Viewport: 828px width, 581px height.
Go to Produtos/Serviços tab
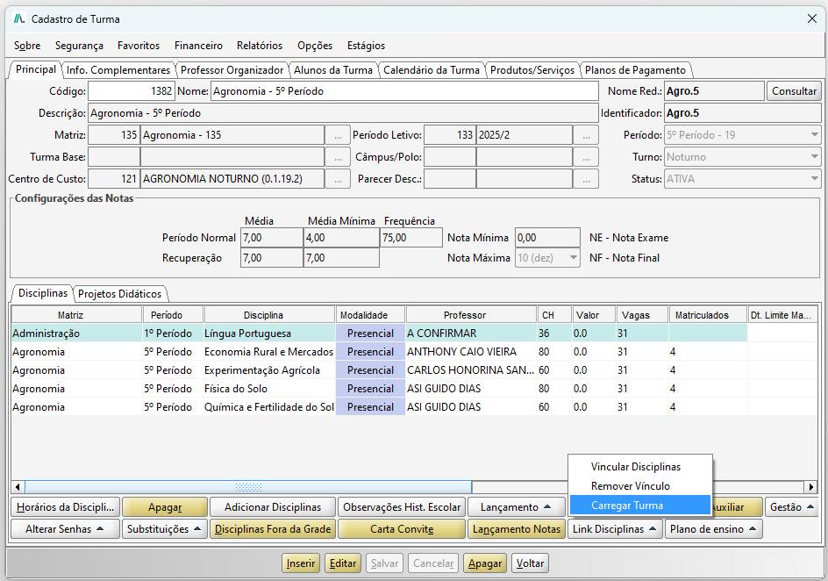coord(532,69)
